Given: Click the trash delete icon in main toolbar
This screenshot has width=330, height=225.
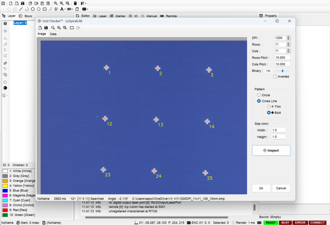Looking at the screenshot, I should pos(75,3).
